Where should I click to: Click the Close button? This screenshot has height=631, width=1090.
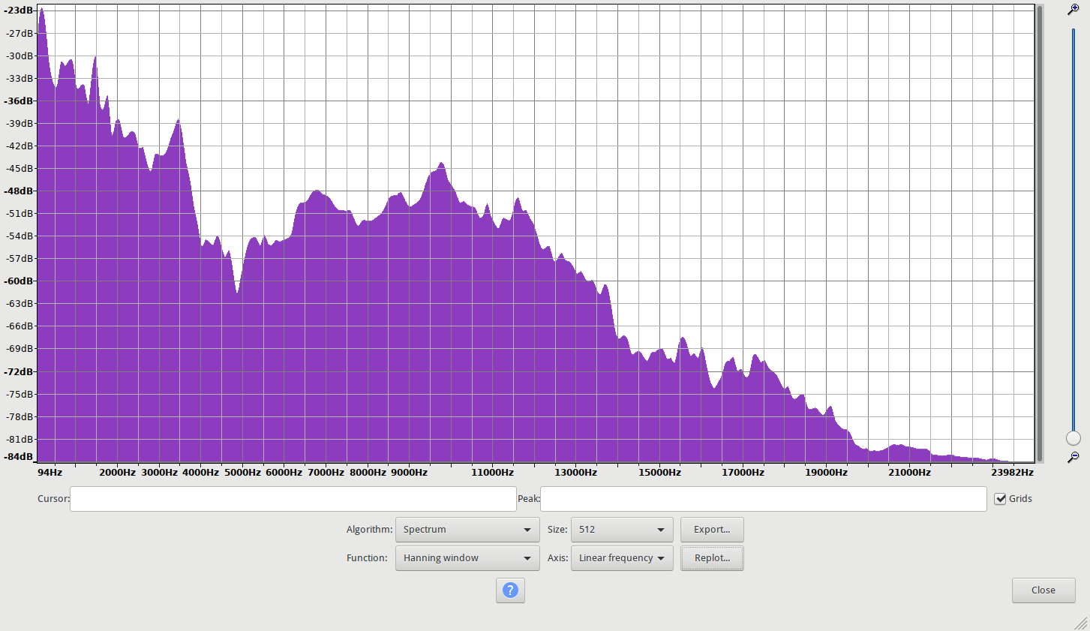[x=1043, y=590]
